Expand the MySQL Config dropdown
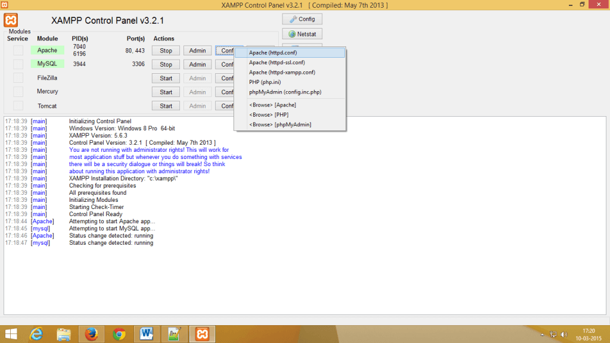Viewport: 610px width, 343px height. 225,64
